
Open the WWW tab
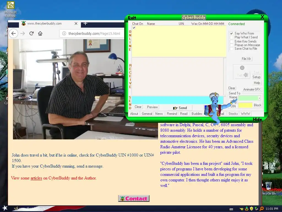point(245,113)
